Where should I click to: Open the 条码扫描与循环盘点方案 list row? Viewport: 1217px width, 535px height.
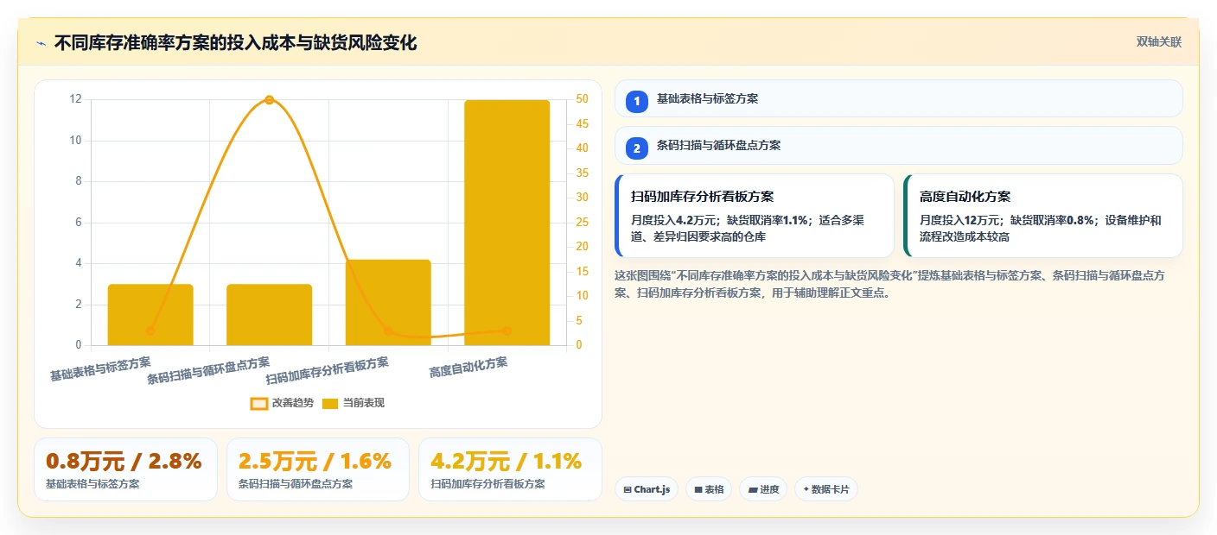(x=898, y=145)
